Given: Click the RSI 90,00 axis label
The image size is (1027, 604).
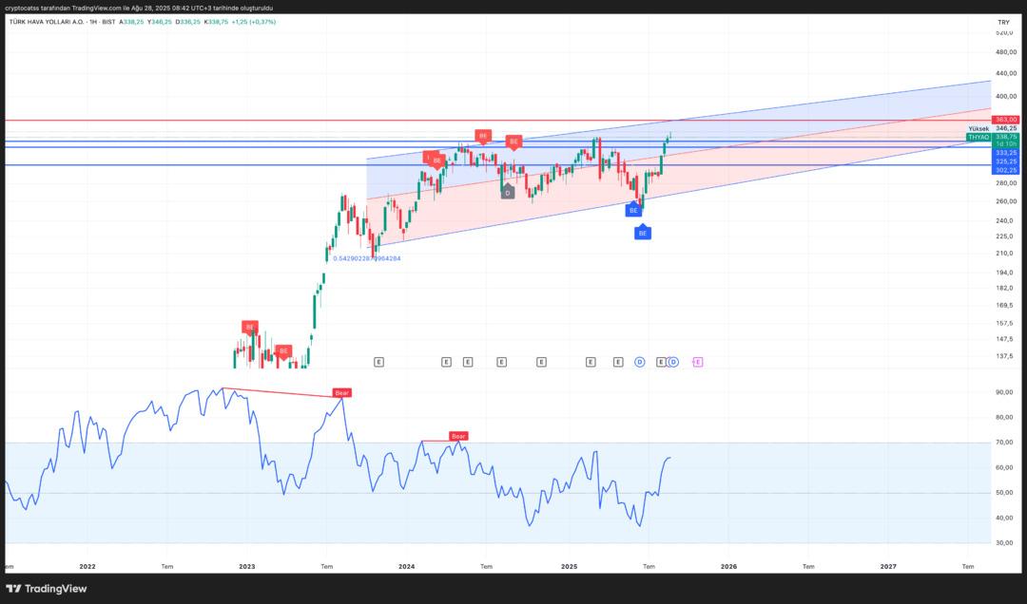Looking at the screenshot, I should tap(1004, 392).
